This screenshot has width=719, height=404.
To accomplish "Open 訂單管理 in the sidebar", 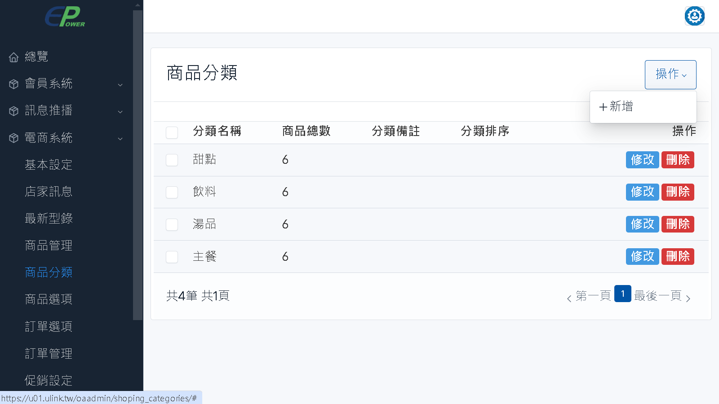I will [x=49, y=353].
